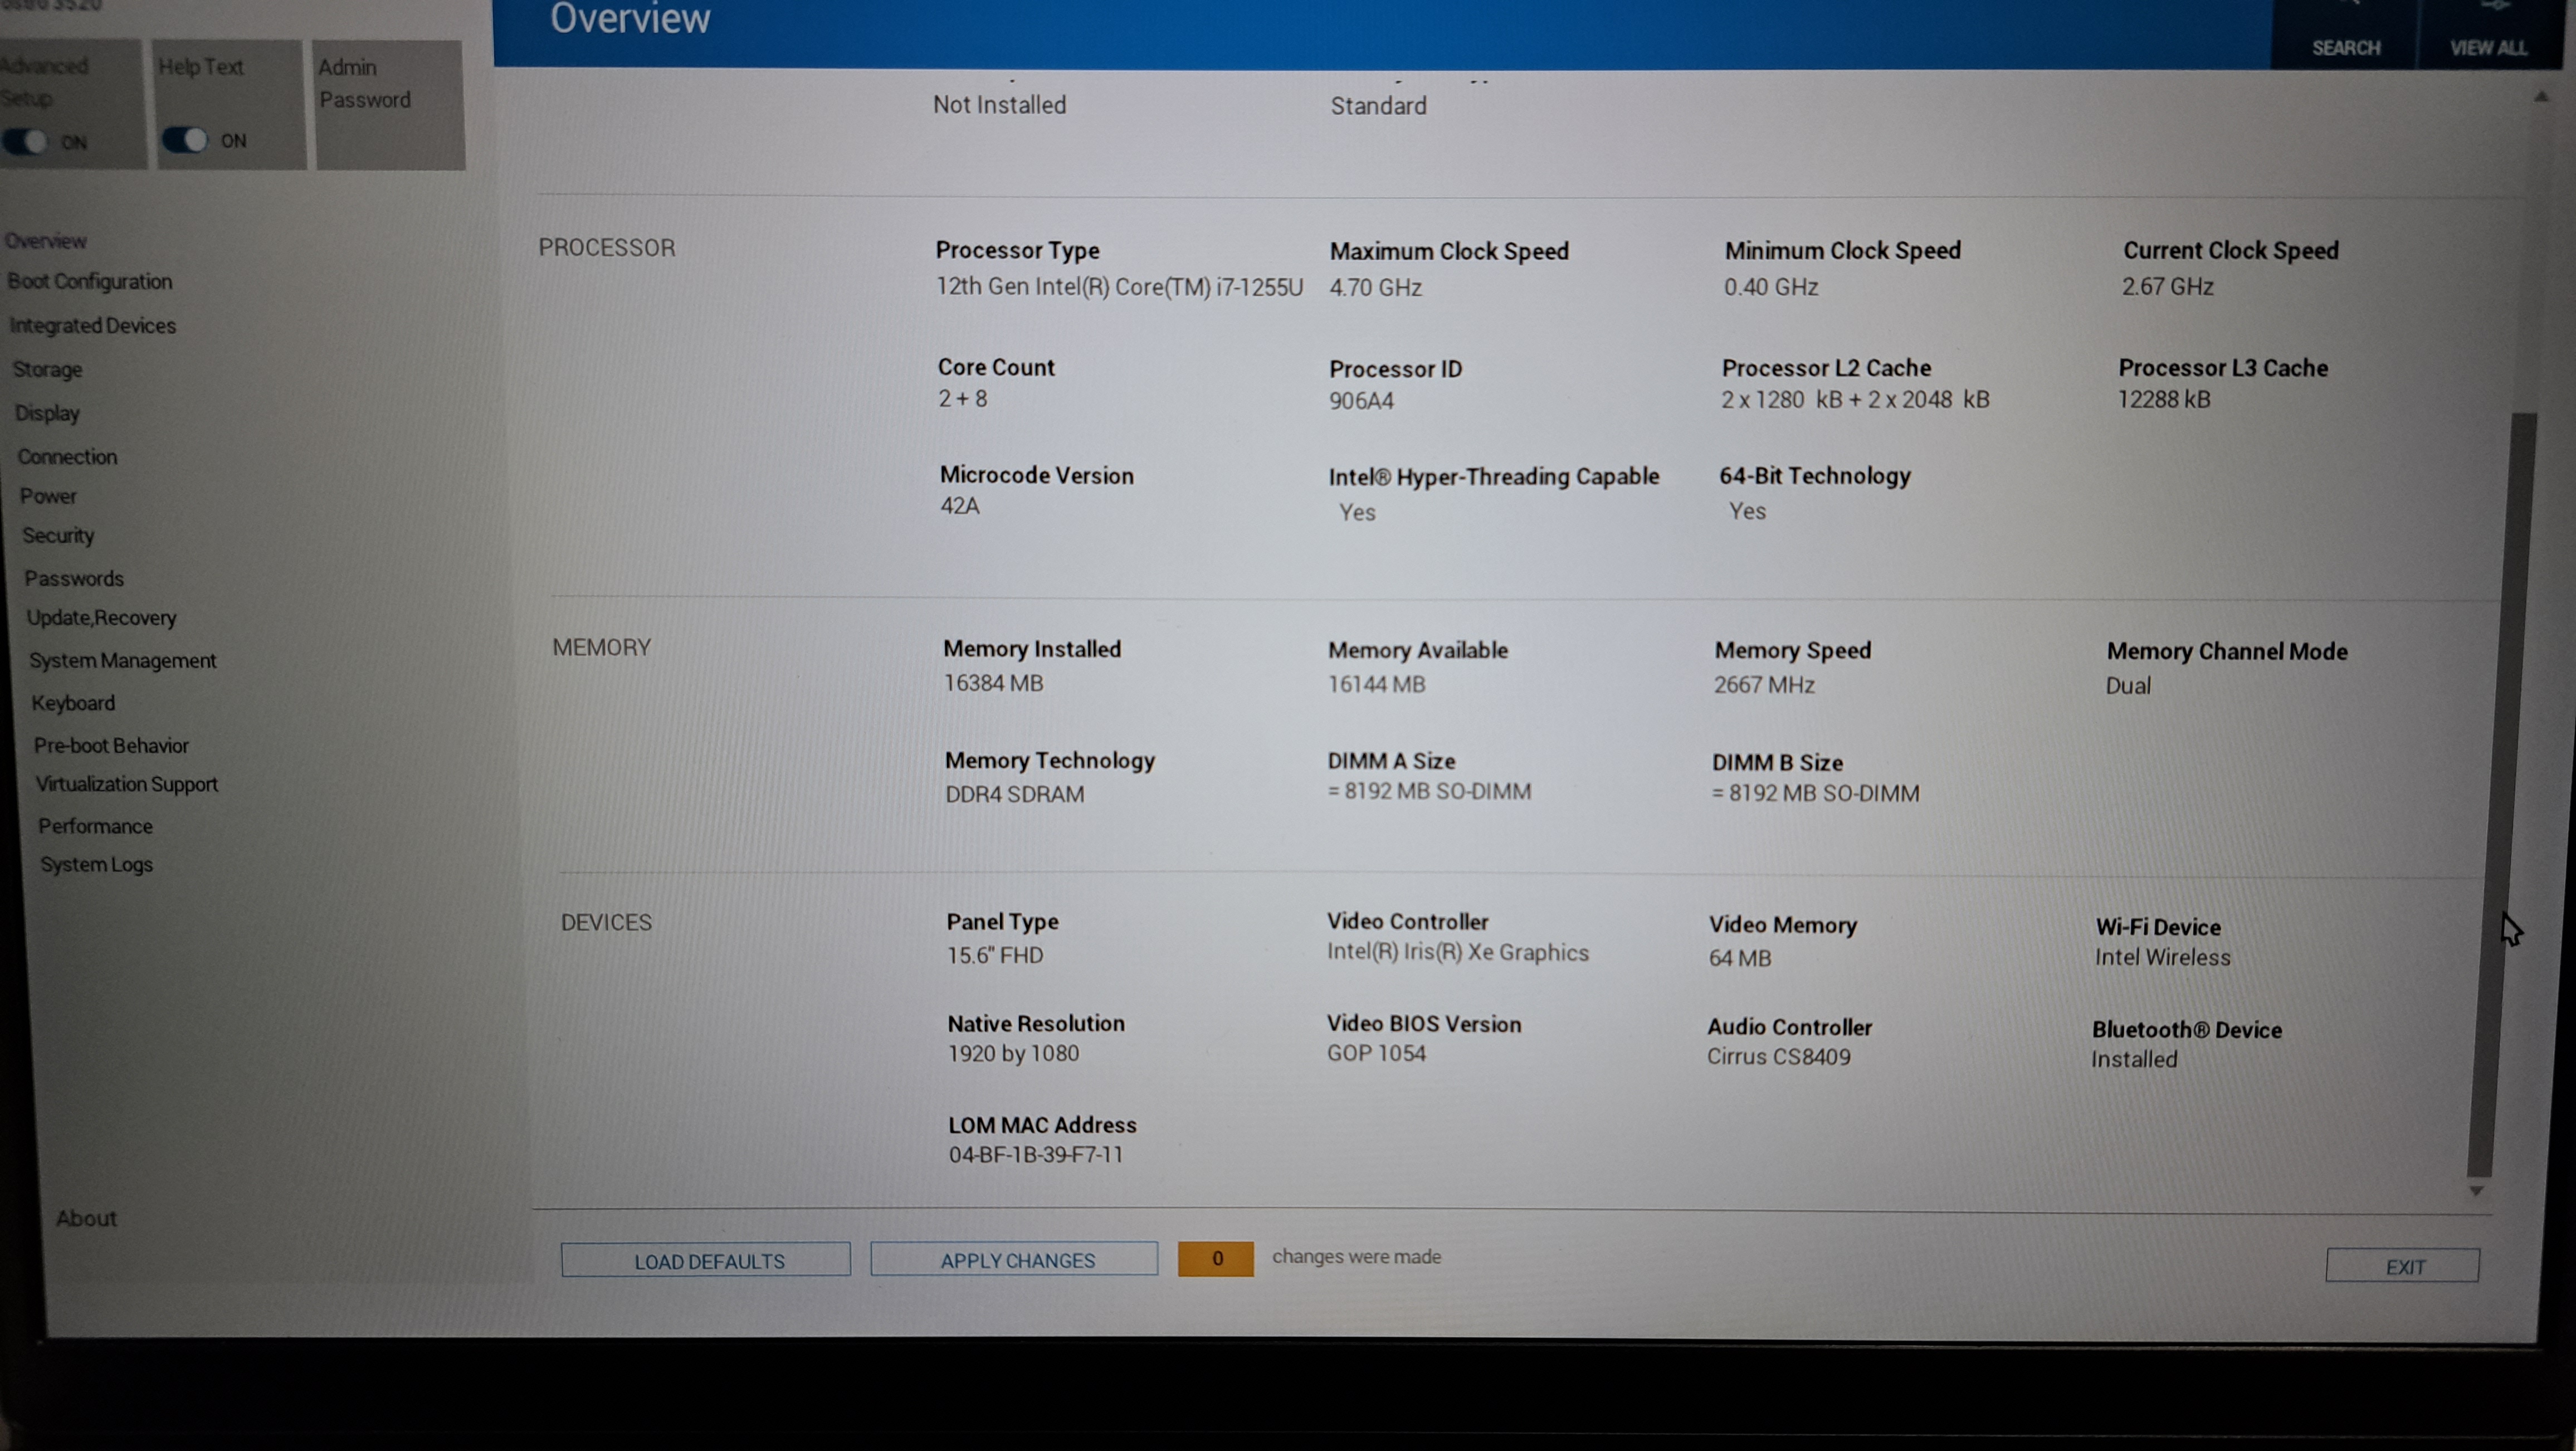Click the orange changes counter box
2576x1451 pixels.
coord(1215,1259)
